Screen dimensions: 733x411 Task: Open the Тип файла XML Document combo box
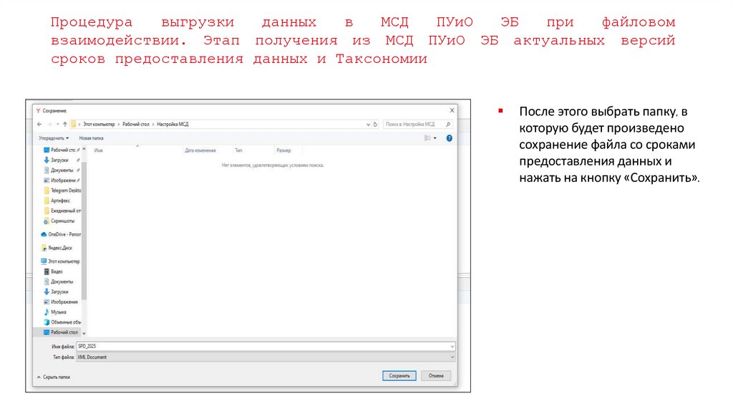pos(266,357)
